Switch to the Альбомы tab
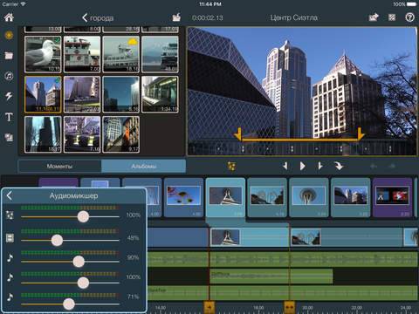This screenshot has width=419, height=314. pyautogui.click(x=143, y=167)
